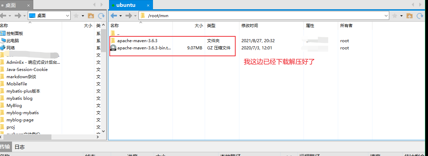Click folder icon of apache-maven-3.6.3 directory

tap(113, 40)
